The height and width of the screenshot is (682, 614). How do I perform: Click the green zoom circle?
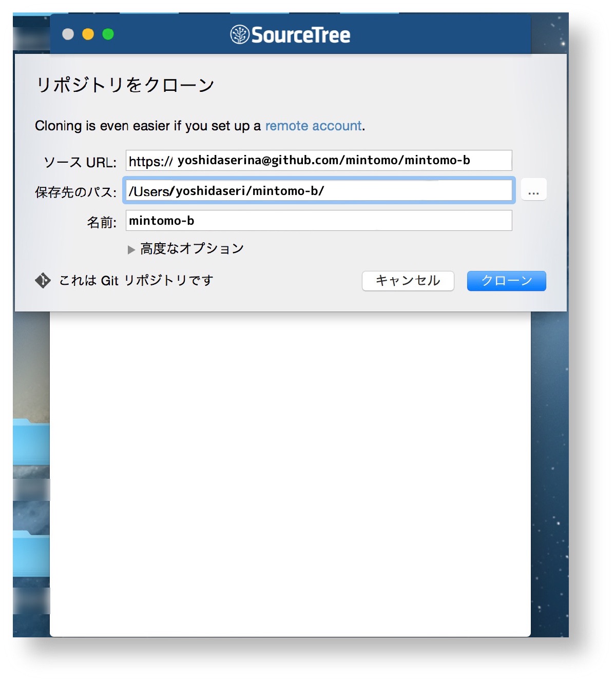tap(107, 34)
